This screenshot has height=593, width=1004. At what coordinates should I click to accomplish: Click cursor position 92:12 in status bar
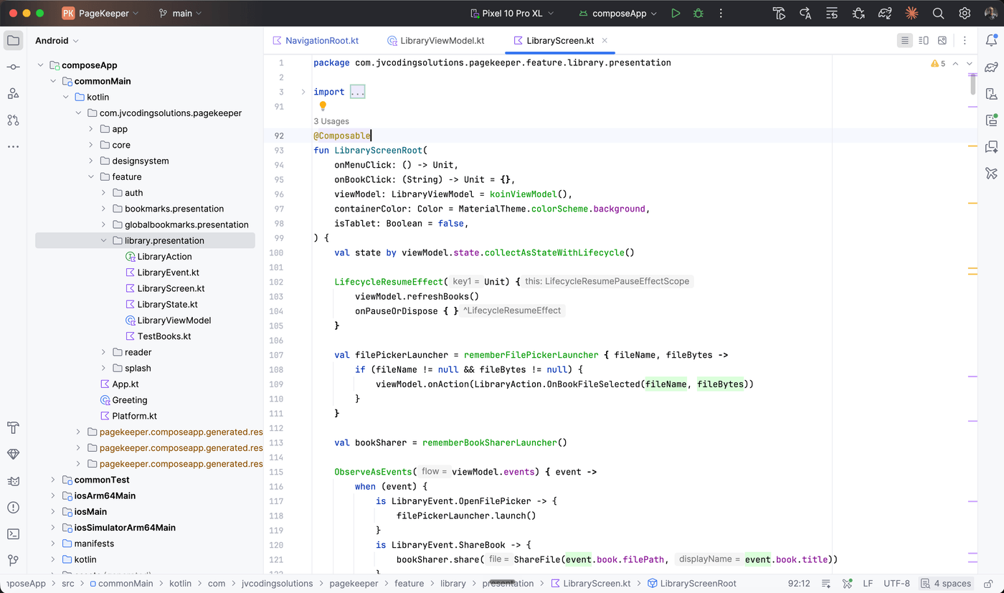coord(799,583)
